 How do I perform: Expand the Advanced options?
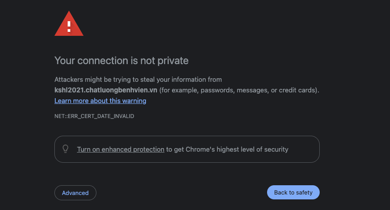tap(75, 193)
